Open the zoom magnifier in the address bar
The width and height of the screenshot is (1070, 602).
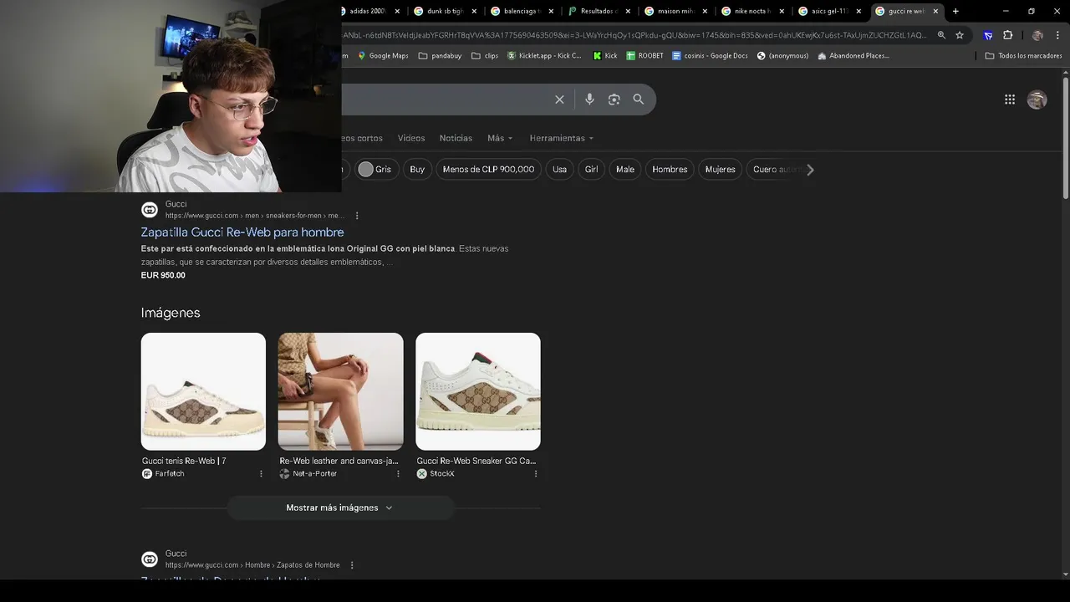pyautogui.click(x=941, y=35)
